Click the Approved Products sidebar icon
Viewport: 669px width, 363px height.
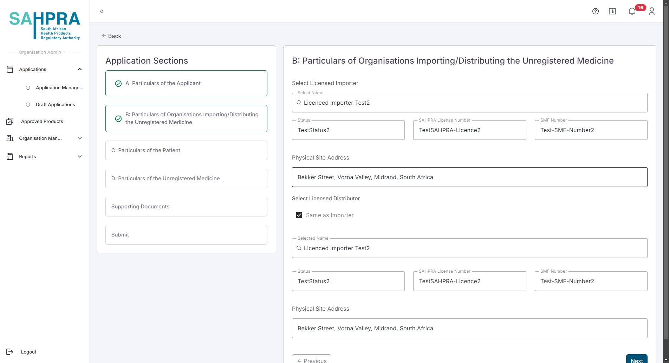[x=10, y=121]
